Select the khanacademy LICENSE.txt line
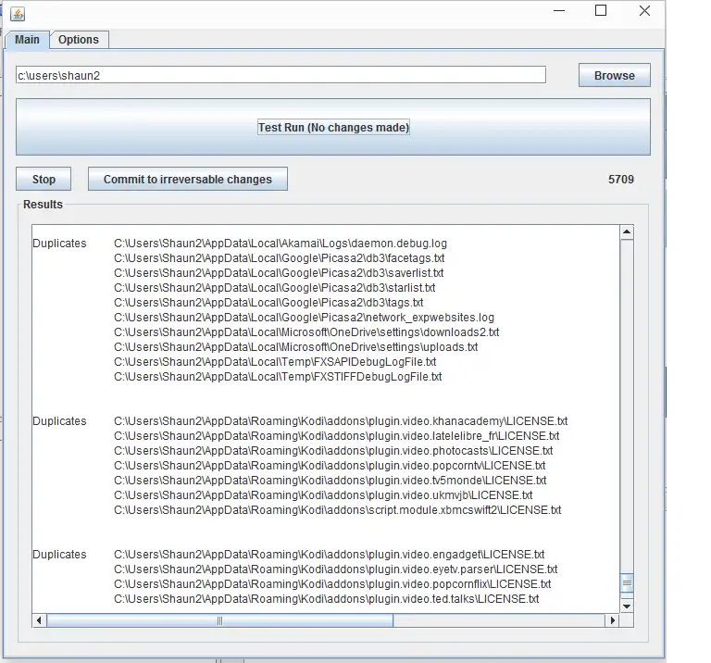This screenshot has width=711, height=663. pos(341,421)
